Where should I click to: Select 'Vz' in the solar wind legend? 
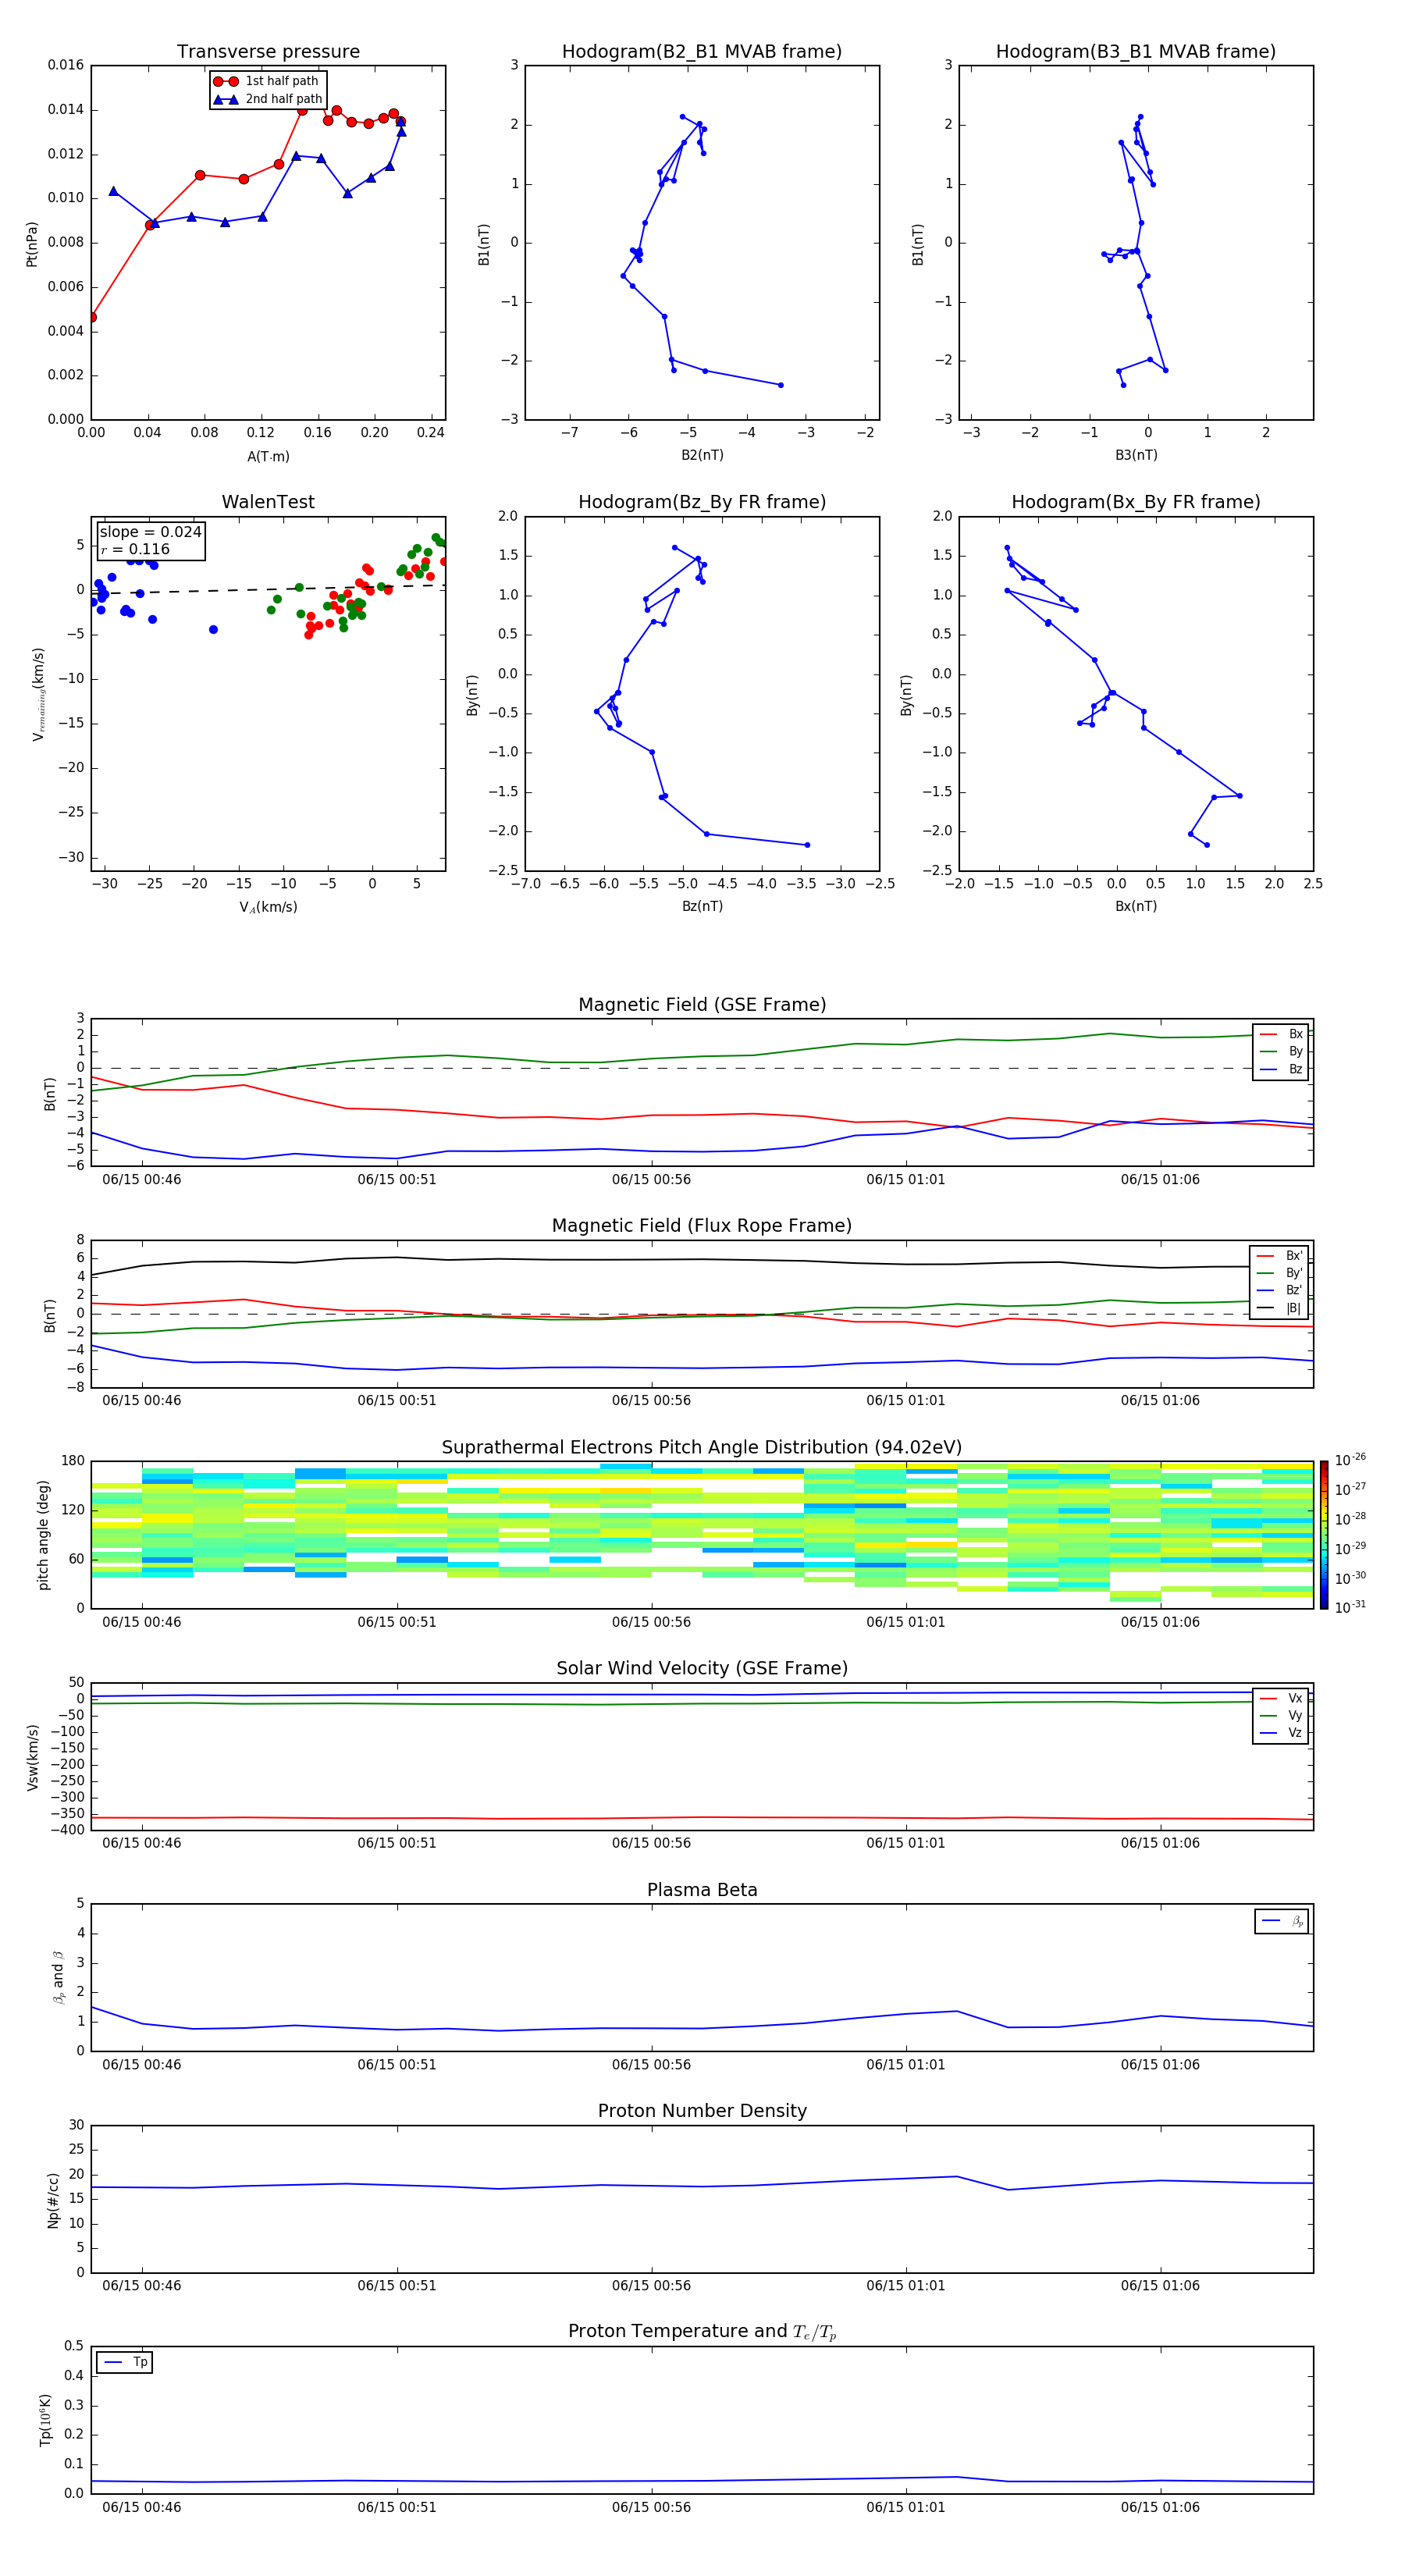coord(1282,1733)
